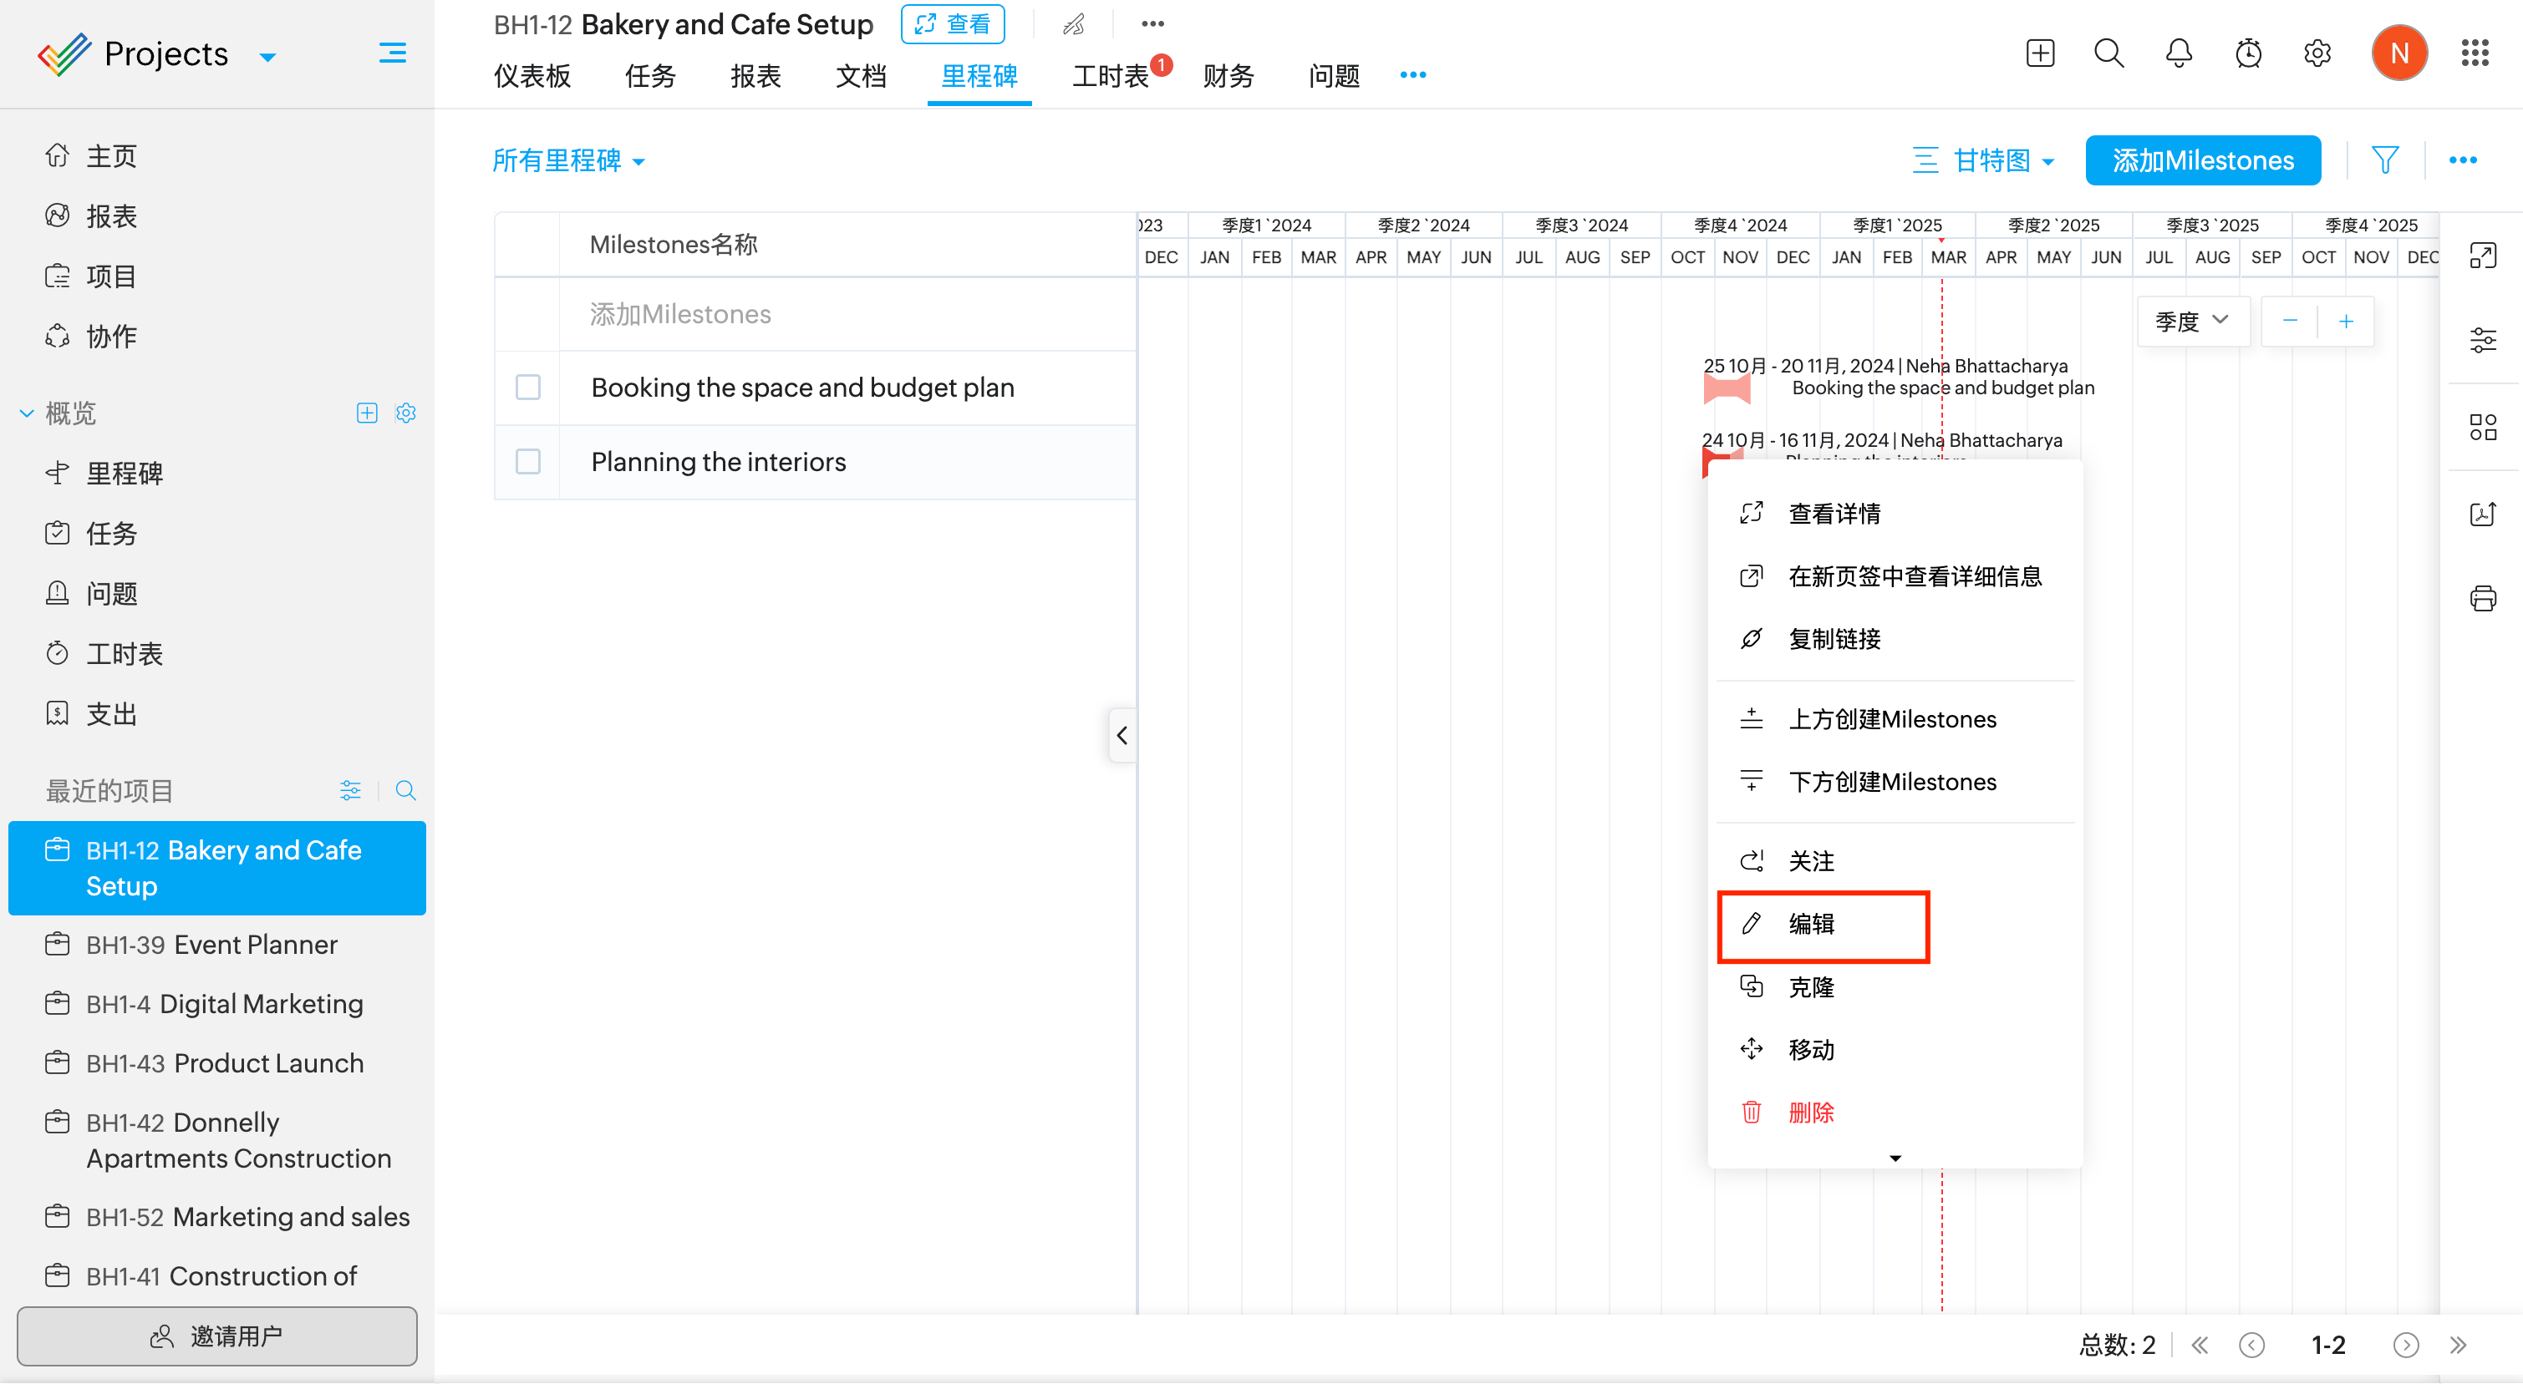Click the timer clock icon in header
This screenshot has width=2523, height=1384.
(x=2248, y=53)
